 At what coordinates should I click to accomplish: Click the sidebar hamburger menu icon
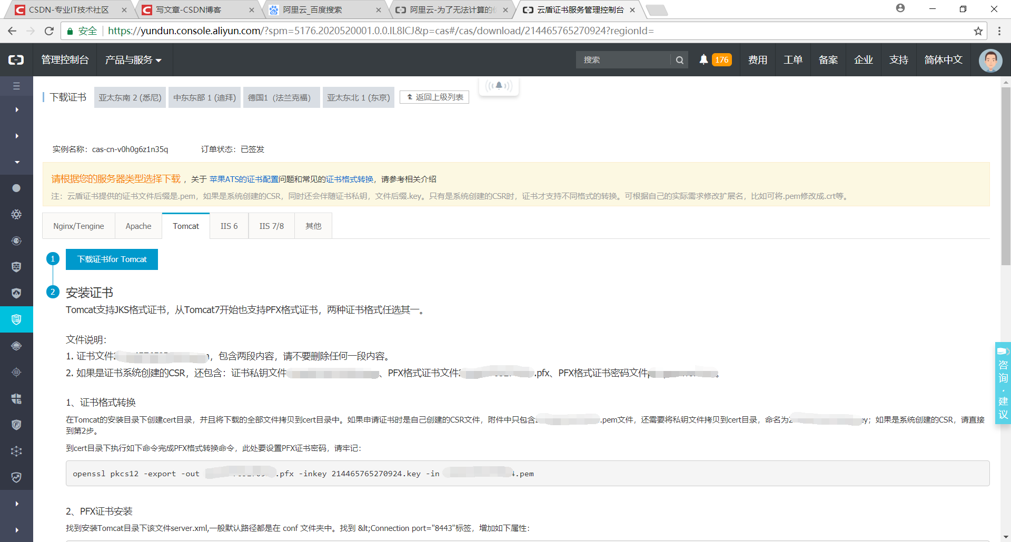(16, 86)
